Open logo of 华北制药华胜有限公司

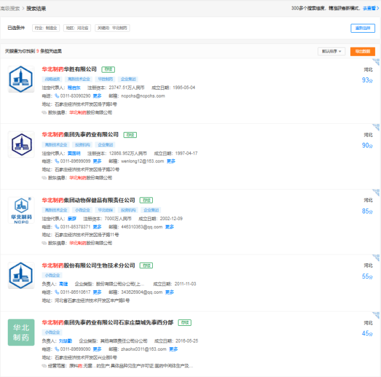(x=21, y=79)
